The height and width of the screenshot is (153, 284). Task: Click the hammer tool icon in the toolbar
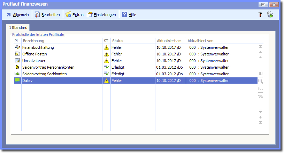pyautogui.click(x=260, y=15)
